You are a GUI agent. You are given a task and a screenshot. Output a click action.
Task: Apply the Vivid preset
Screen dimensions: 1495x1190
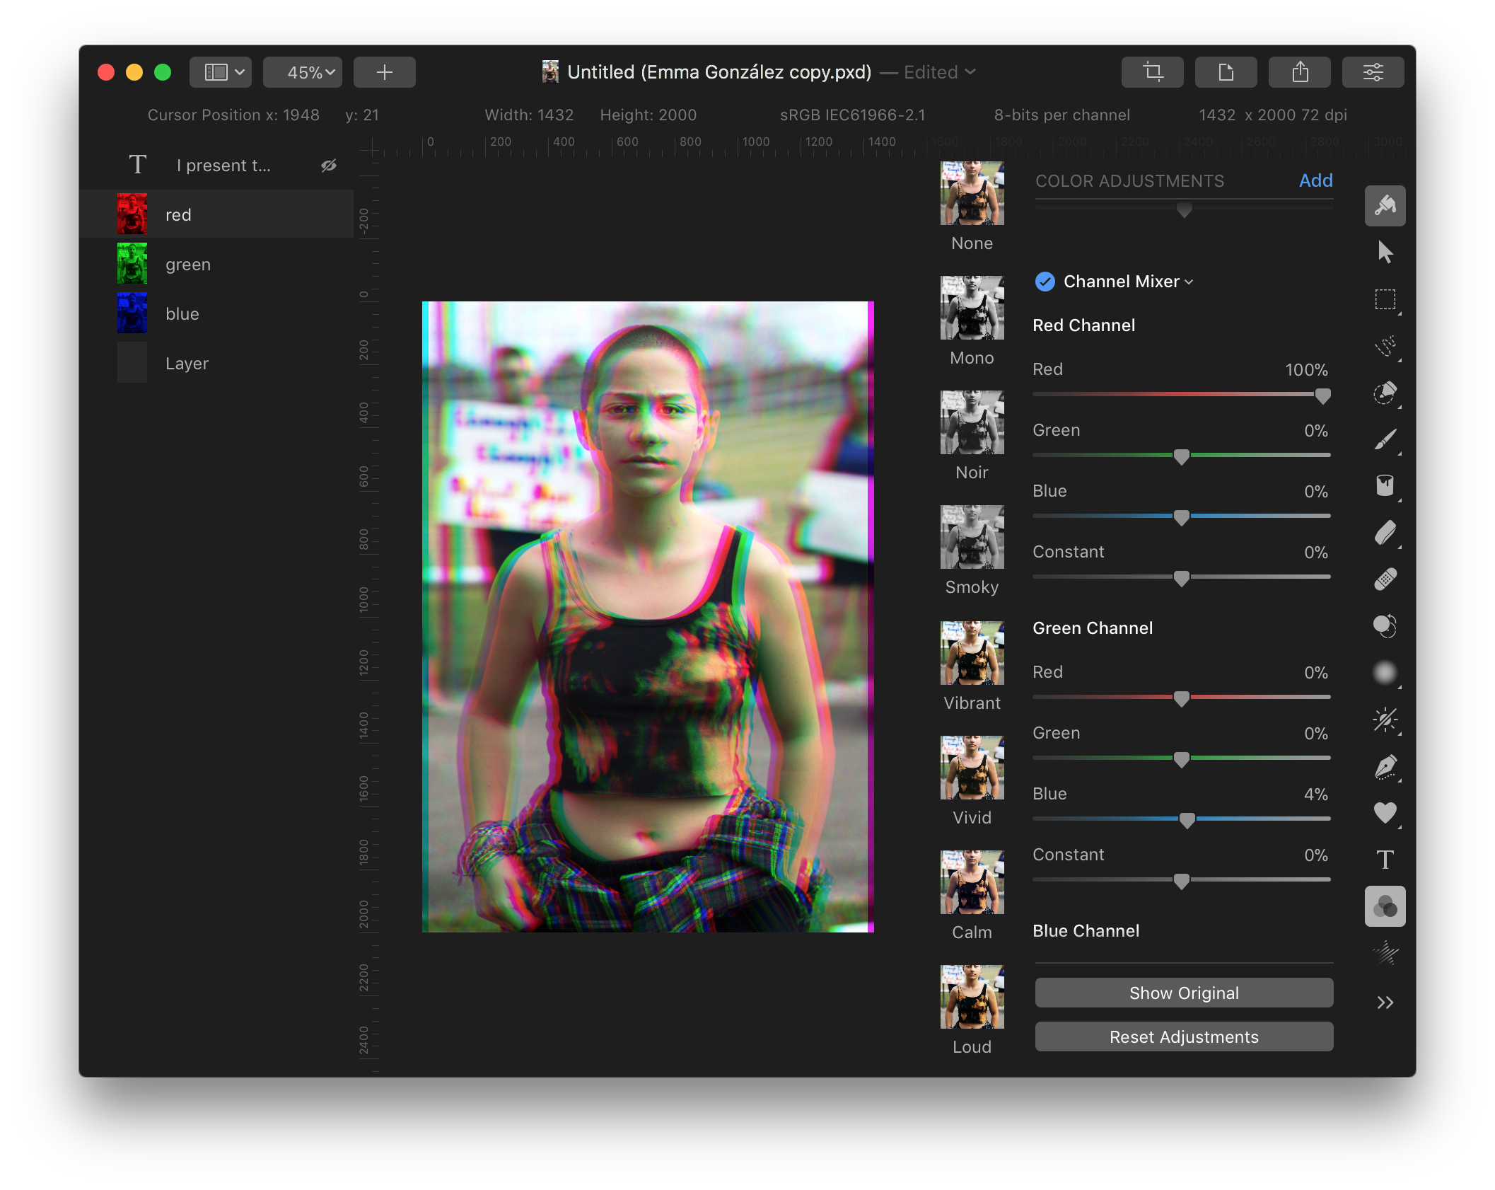[x=972, y=768]
